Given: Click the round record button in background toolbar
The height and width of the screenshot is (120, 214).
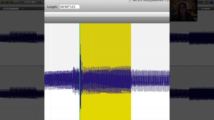Looking at the screenshot, I should tap(16, 2).
